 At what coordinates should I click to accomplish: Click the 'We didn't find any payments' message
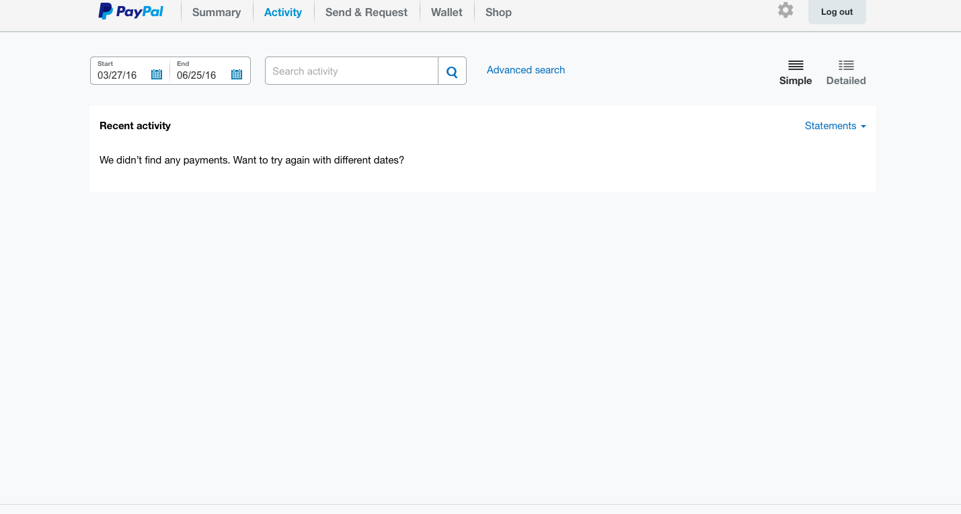point(252,160)
